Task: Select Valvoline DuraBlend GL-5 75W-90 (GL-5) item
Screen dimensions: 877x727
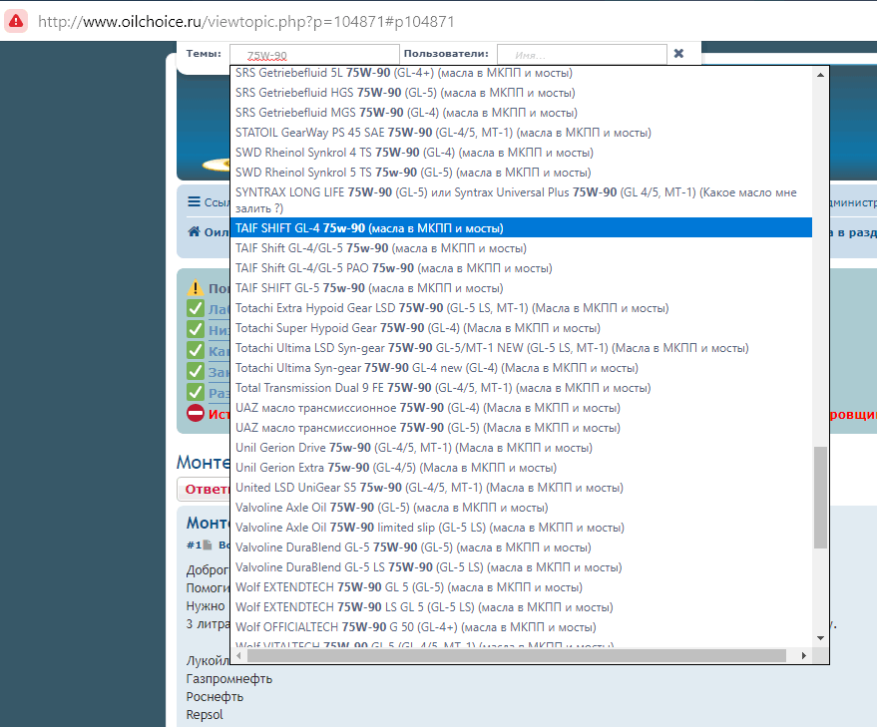Action: pyautogui.click(x=521, y=547)
